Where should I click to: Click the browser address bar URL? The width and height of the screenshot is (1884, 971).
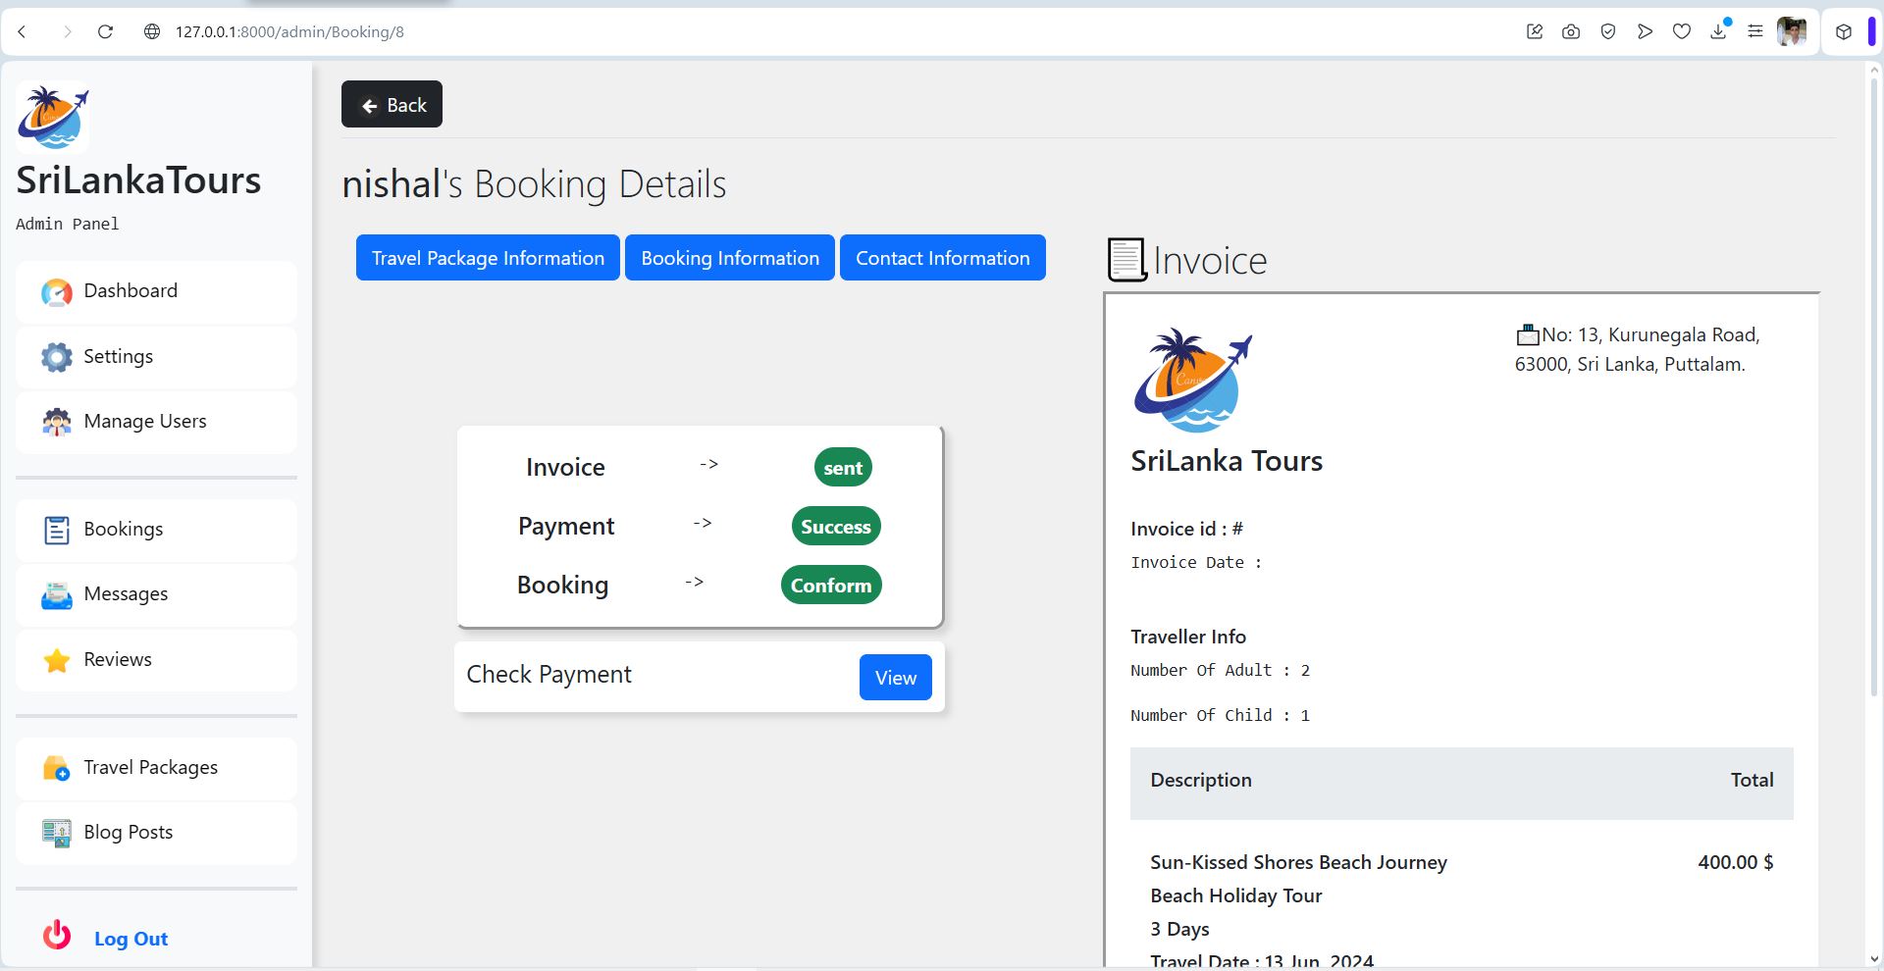289,31
